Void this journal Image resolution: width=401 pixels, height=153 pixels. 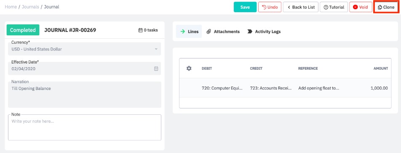coord(361,7)
